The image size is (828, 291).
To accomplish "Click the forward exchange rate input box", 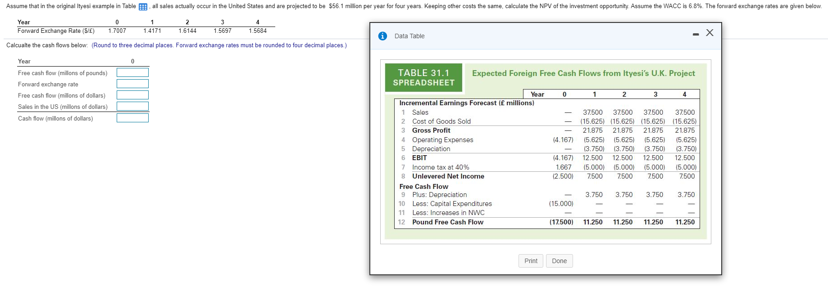I will point(132,84).
